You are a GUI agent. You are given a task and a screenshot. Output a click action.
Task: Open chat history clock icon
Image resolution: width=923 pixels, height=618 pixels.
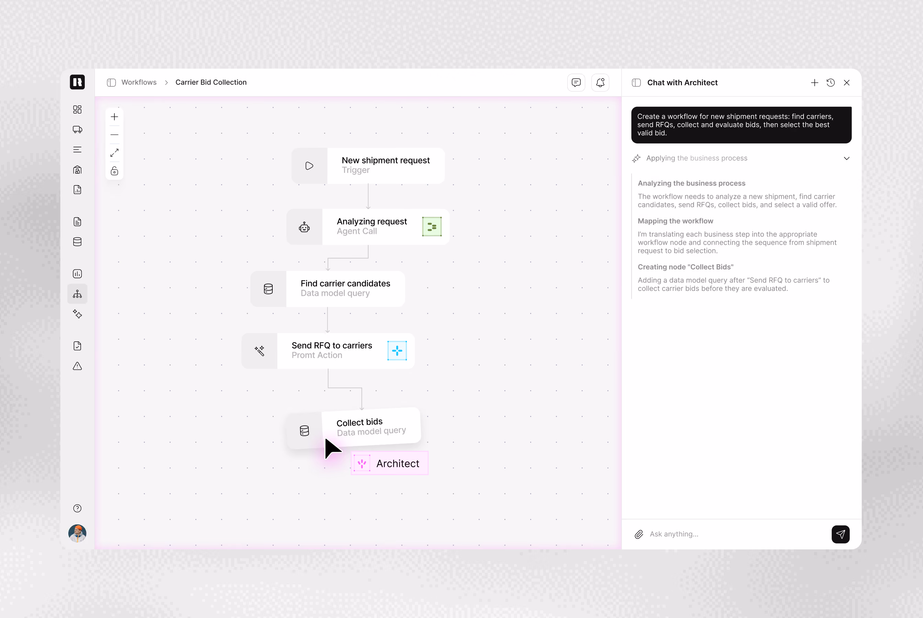point(831,82)
